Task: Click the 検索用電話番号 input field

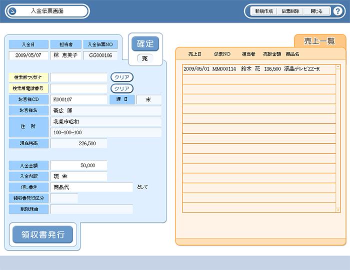Action: point(78,88)
